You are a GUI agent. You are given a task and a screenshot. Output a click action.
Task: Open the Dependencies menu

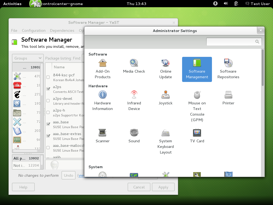tap(62, 30)
